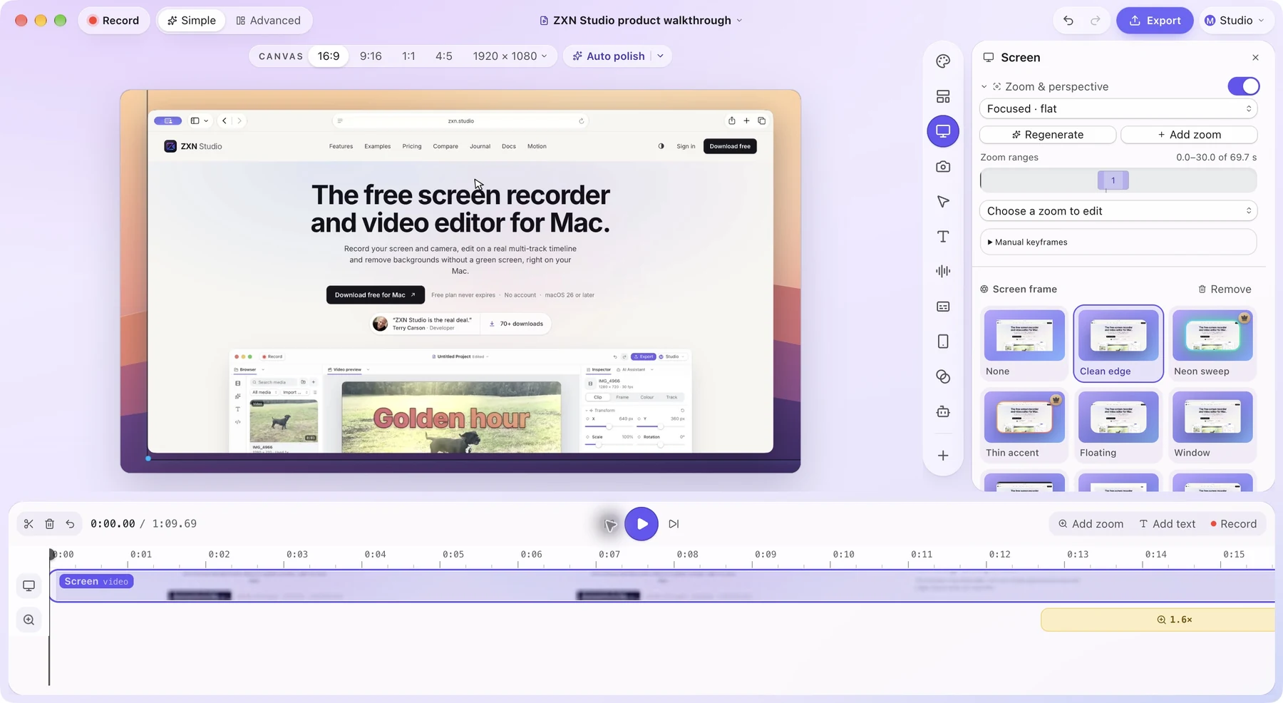Open the audio waveform icon in sidebar
Screen dimensions: 1283x703
pyautogui.click(x=943, y=271)
